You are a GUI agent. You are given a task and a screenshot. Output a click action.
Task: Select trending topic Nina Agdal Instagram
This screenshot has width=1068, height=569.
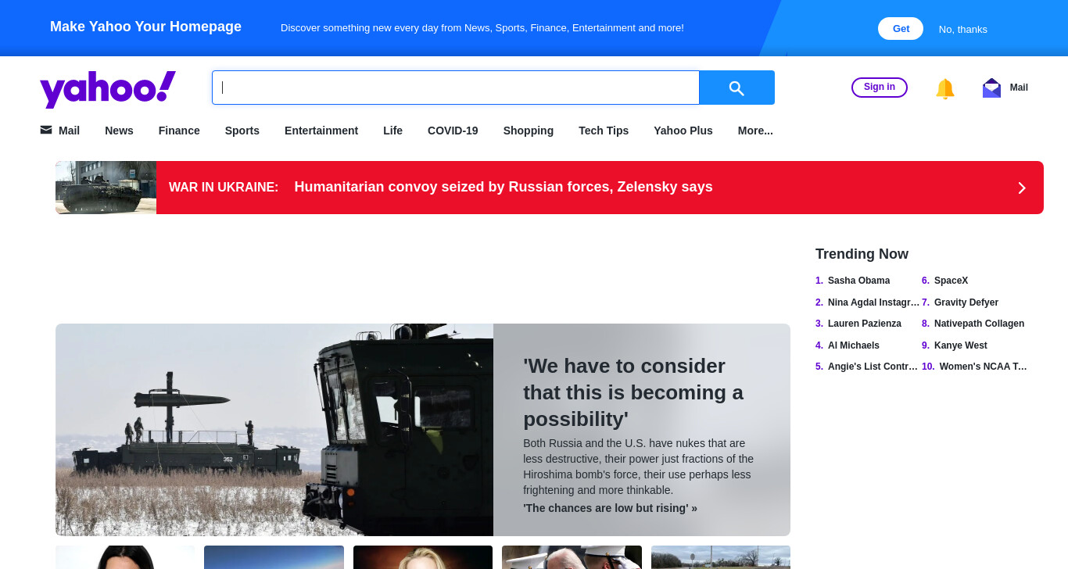[873, 302]
